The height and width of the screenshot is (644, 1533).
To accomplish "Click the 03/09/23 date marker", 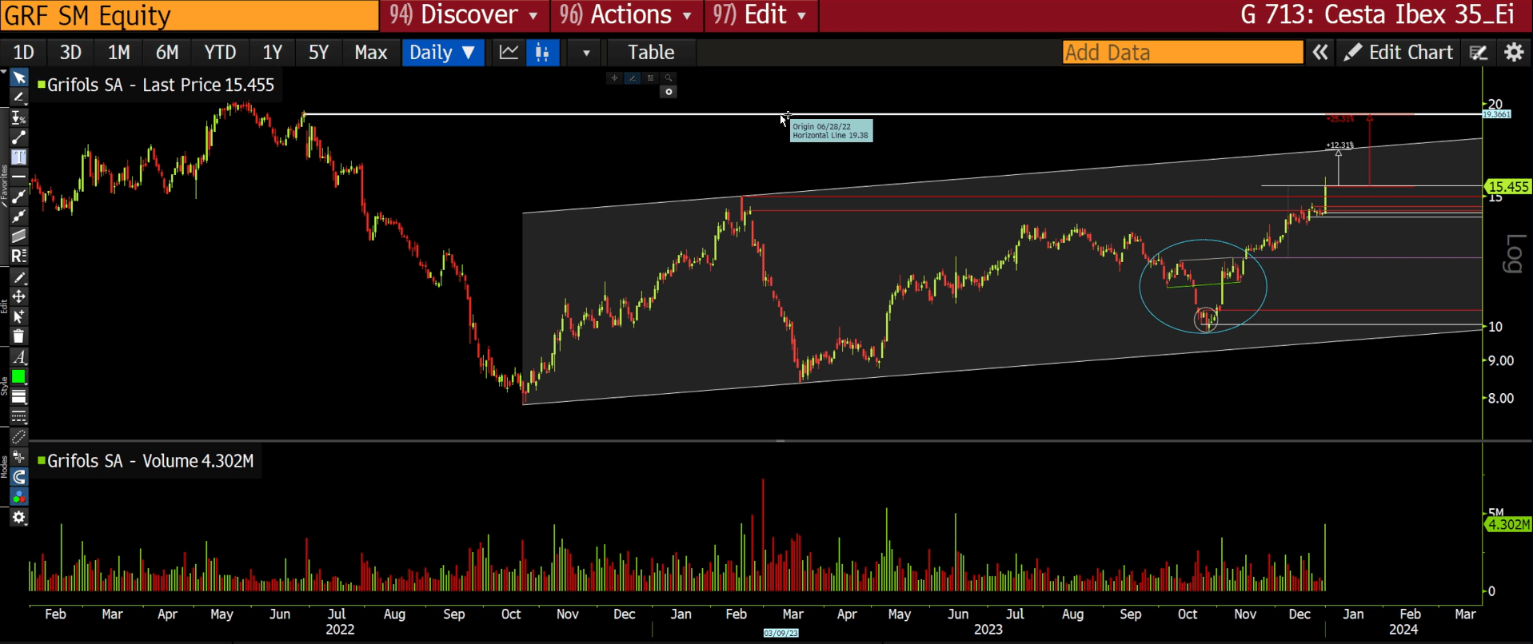I will [x=780, y=633].
